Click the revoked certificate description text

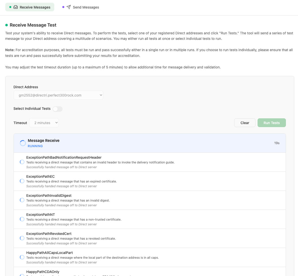click(x=71, y=238)
